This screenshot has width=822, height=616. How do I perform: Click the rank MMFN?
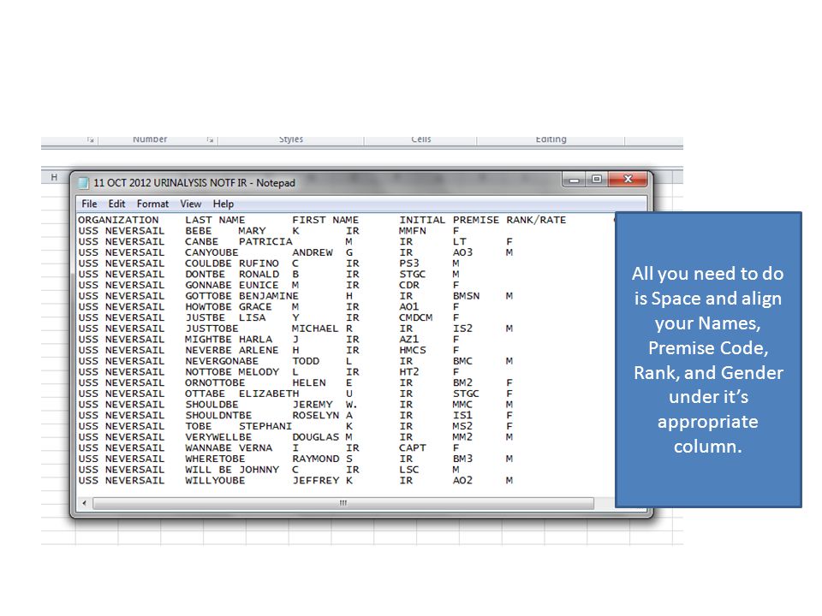click(413, 231)
